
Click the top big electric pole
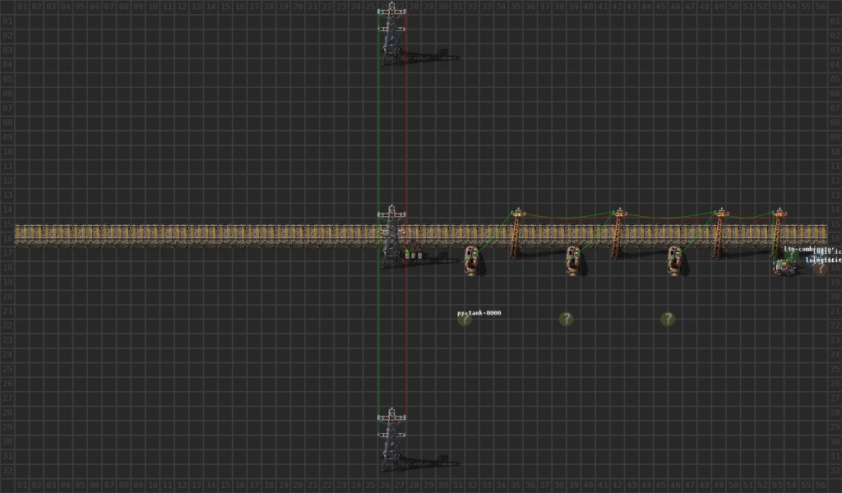391,33
